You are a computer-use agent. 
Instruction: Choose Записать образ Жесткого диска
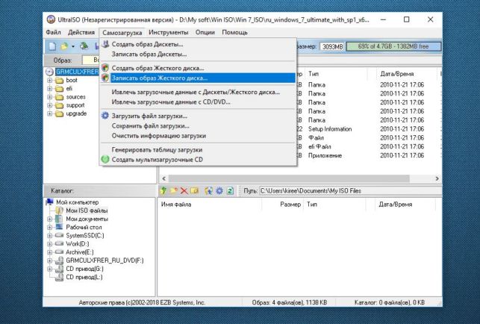click(x=198, y=78)
